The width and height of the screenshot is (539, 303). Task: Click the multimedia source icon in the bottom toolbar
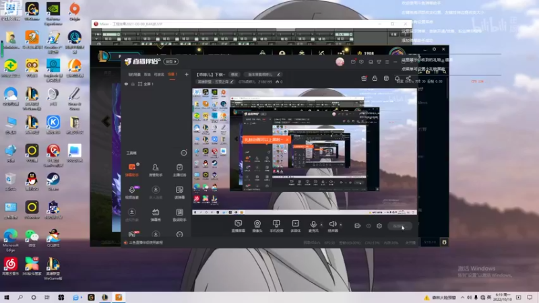pos(295,226)
